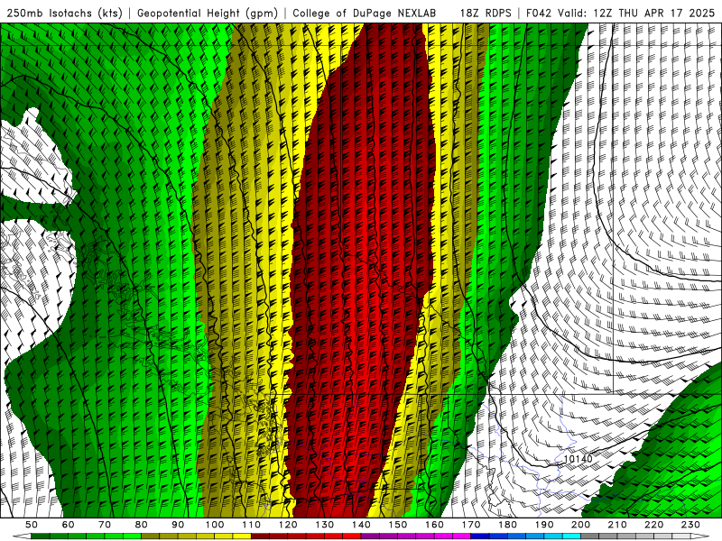Click the '230' label on the color scale
This screenshot has width=722, height=541.
click(x=690, y=525)
